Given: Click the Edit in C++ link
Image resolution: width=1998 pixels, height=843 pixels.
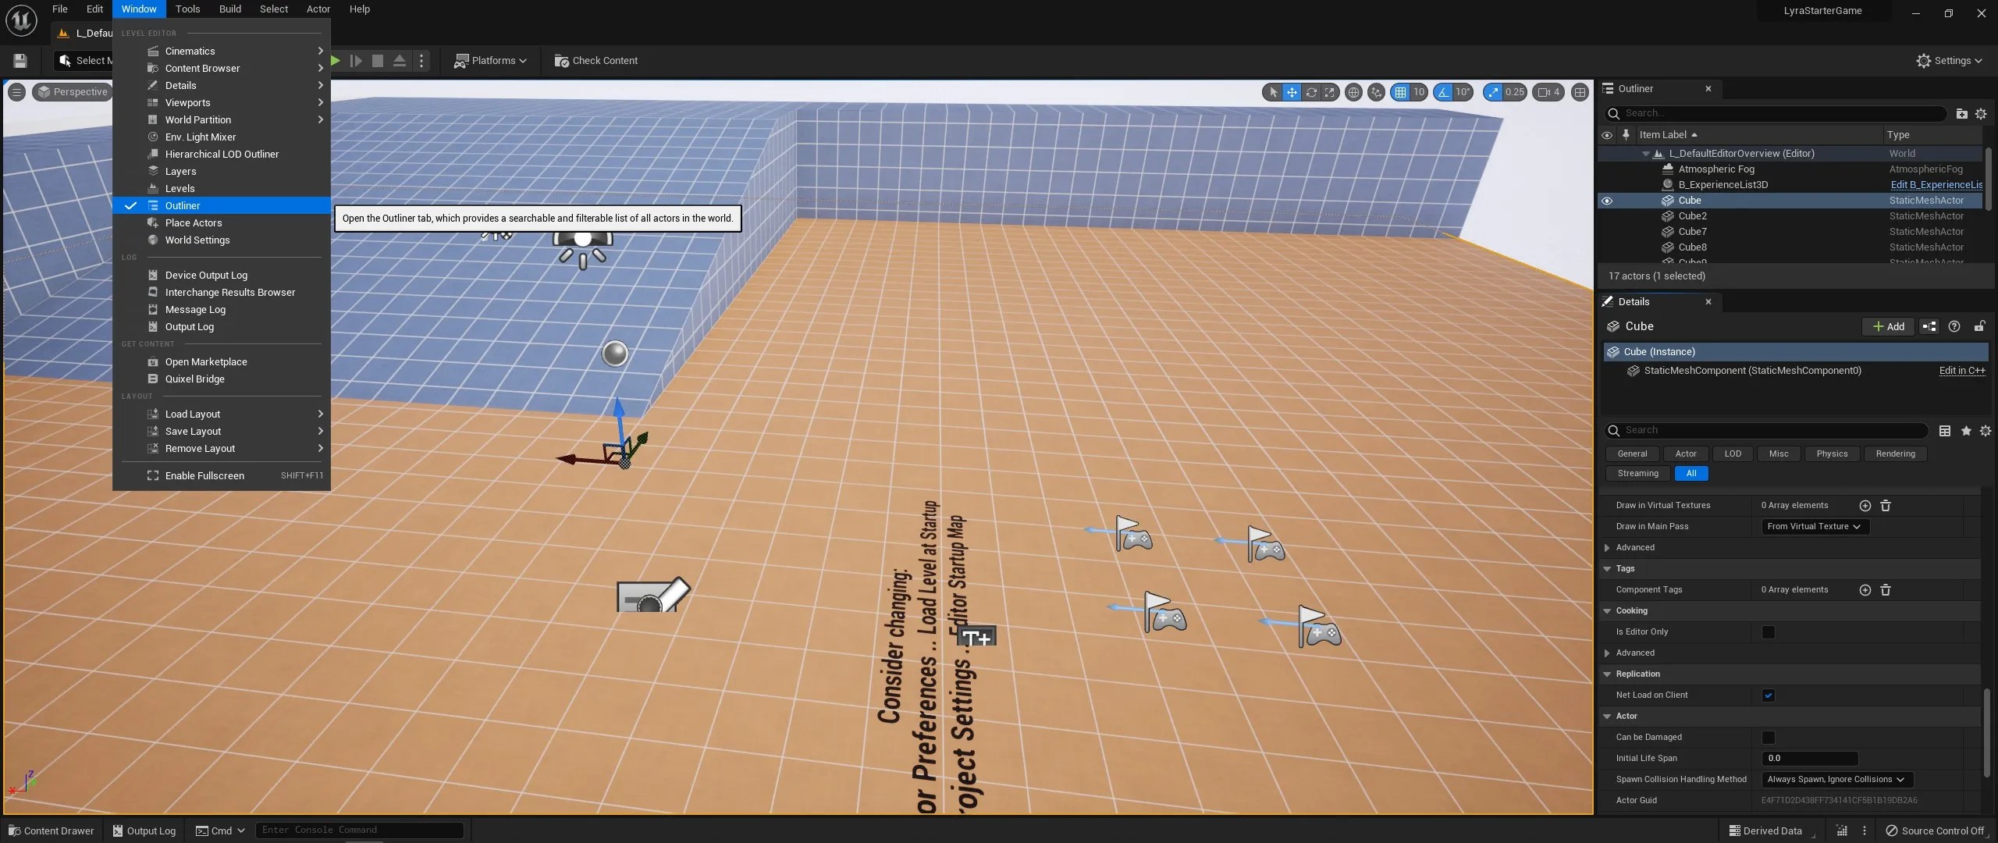Looking at the screenshot, I should pyautogui.click(x=1962, y=371).
